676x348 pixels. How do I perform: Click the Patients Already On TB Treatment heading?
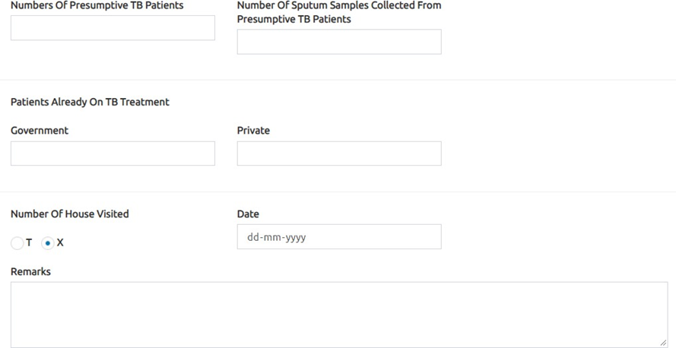pyautogui.click(x=90, y=102)
